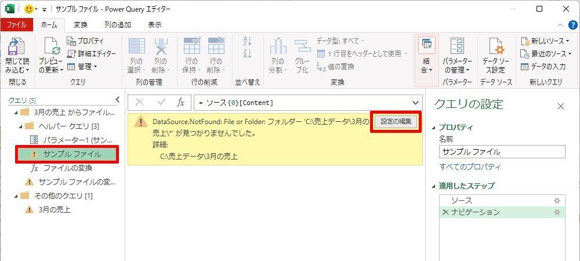The image size is (580, 261).
Task: Open Properties (プロパティ) in the ribbon
Action: 85,41
